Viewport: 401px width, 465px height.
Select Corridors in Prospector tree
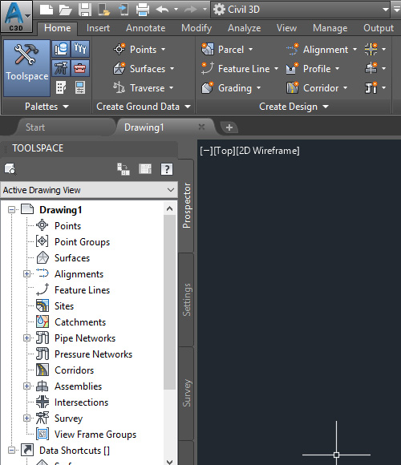pos(74,370)
